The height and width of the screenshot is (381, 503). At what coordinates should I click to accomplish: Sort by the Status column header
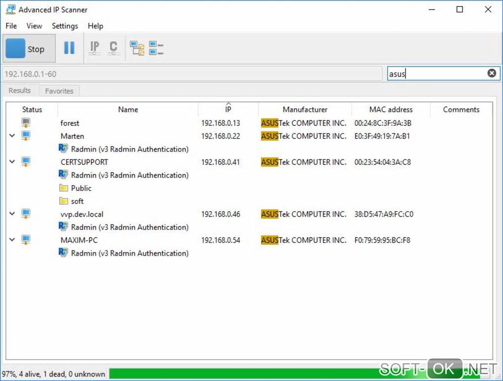click(32, 110)
